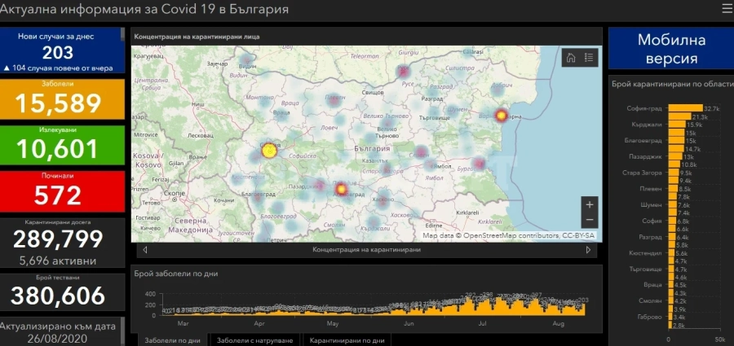
Task: Click the Кюстендил 5.6k bar
Action: pos(671,253)
